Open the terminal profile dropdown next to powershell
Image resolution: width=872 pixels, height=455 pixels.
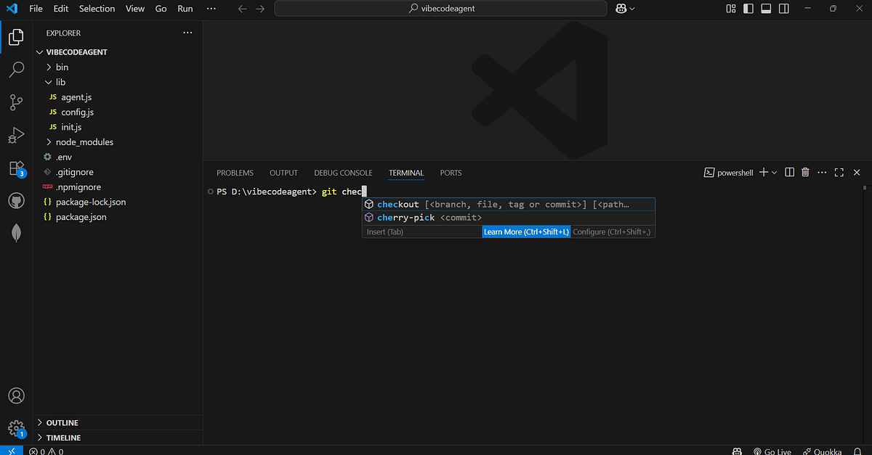pyautogui.click(x=775, y=172)
